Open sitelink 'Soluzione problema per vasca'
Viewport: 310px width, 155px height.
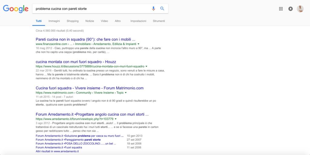pyautogui.click(x=80, y=136)
